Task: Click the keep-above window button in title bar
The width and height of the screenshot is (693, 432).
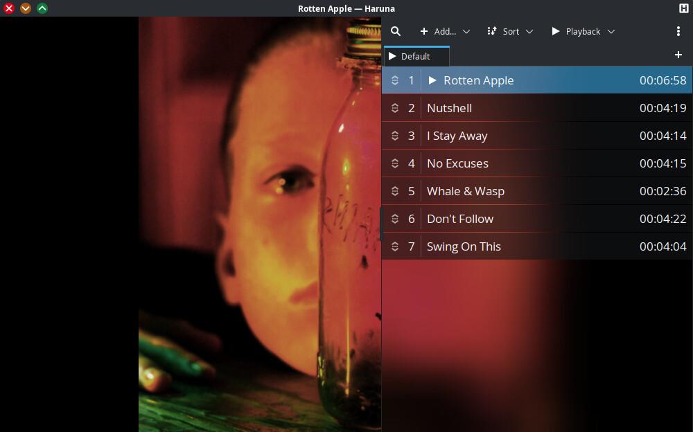Action: coord(42,8)
